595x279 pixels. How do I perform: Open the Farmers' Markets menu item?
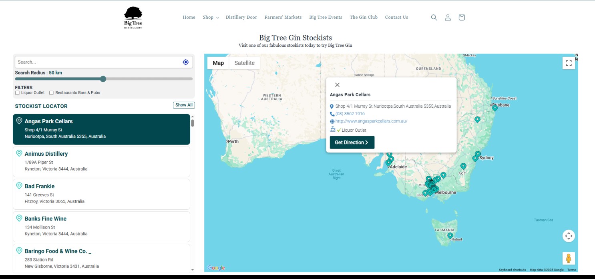[x=283, y=17]
